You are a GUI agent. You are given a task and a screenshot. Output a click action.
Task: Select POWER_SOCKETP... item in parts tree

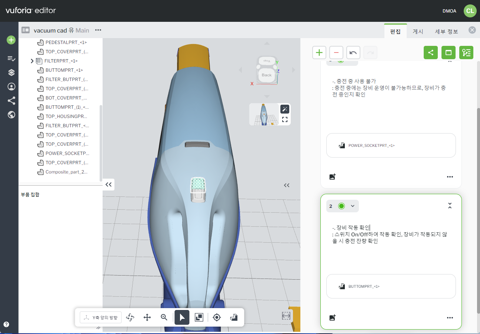tap(67, 153)
